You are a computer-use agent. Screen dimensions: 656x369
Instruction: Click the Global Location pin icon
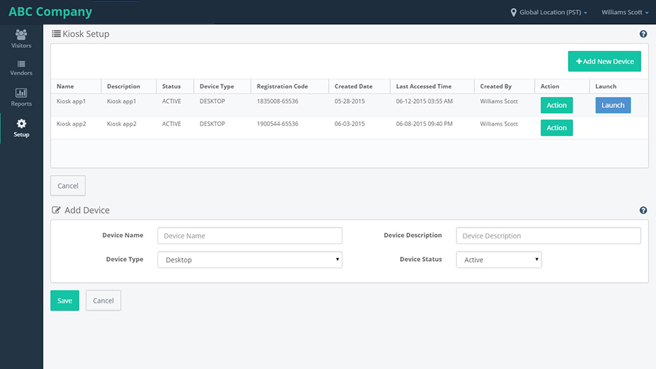[513, 12]
